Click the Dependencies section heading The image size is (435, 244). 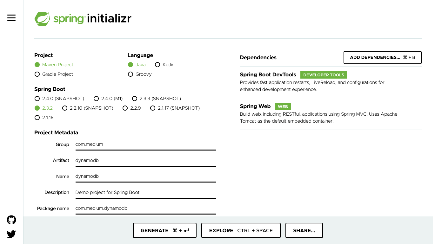[x=258, y=57]
